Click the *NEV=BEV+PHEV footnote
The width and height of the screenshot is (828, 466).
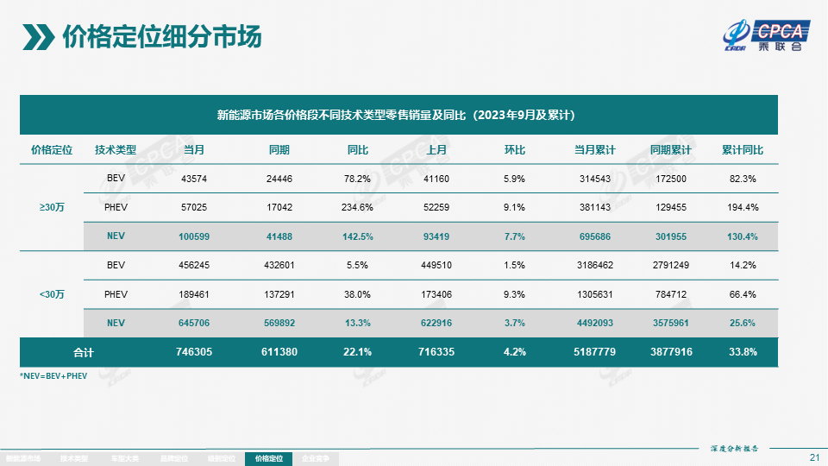click(54, 377)
